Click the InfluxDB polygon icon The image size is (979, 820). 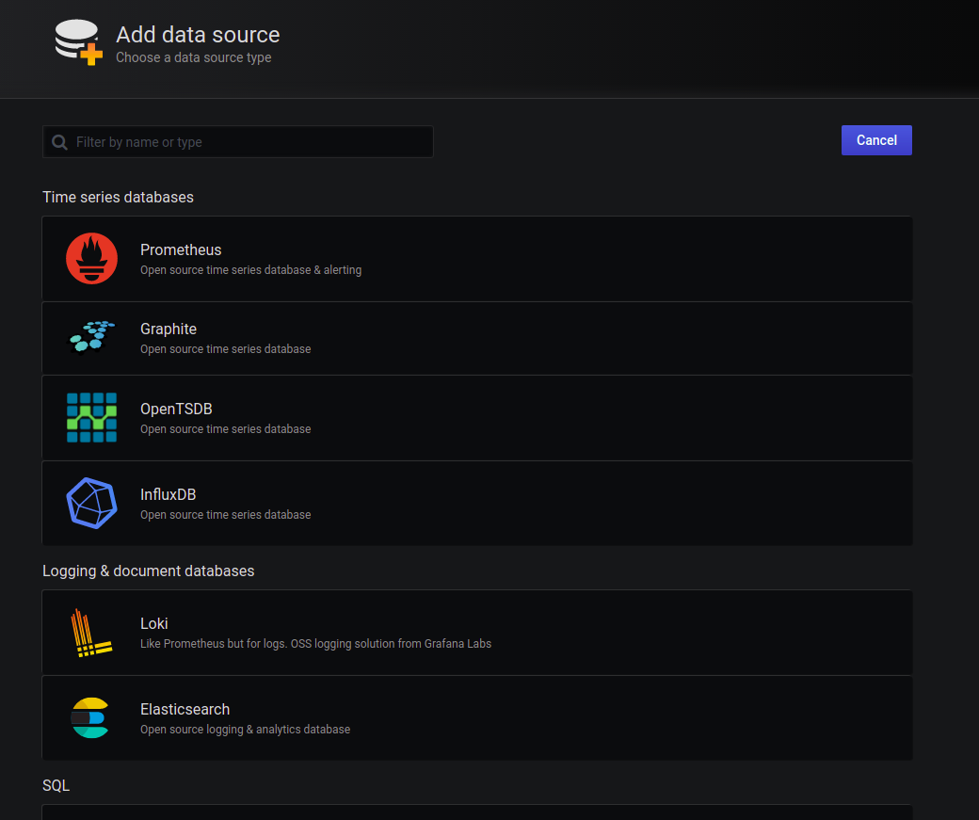[x=92, y=503]
